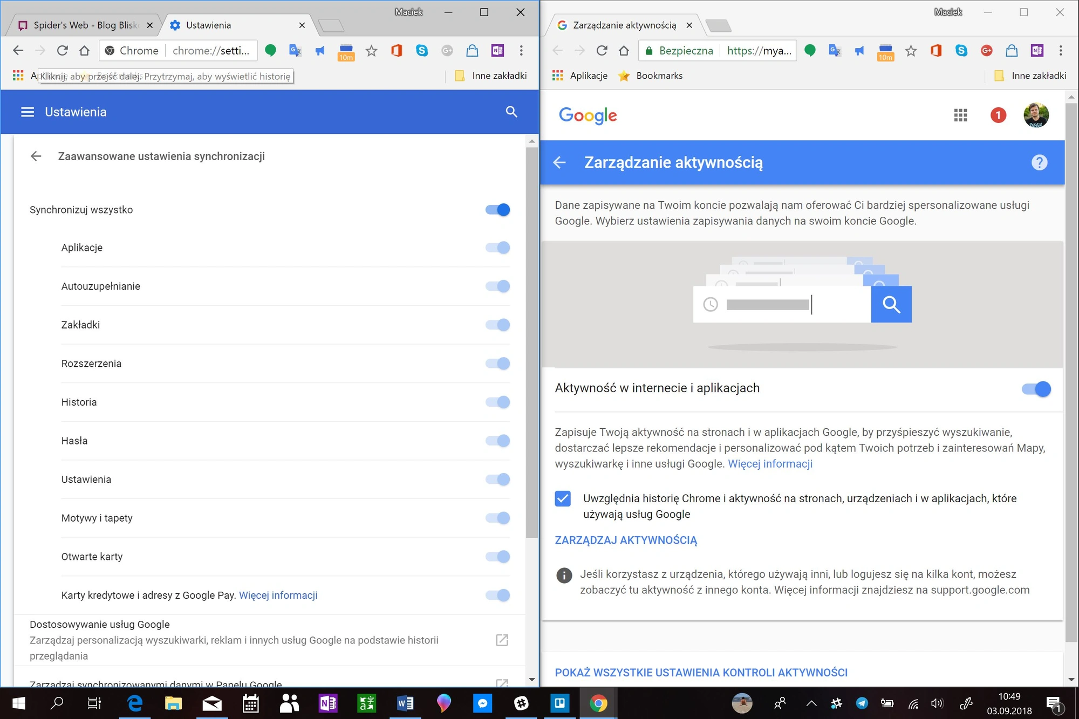Image resolution: width=1079 pixels, height=719 pixels.
Task: Click scrollbar thumb in settings page
Action: [532, 343]
